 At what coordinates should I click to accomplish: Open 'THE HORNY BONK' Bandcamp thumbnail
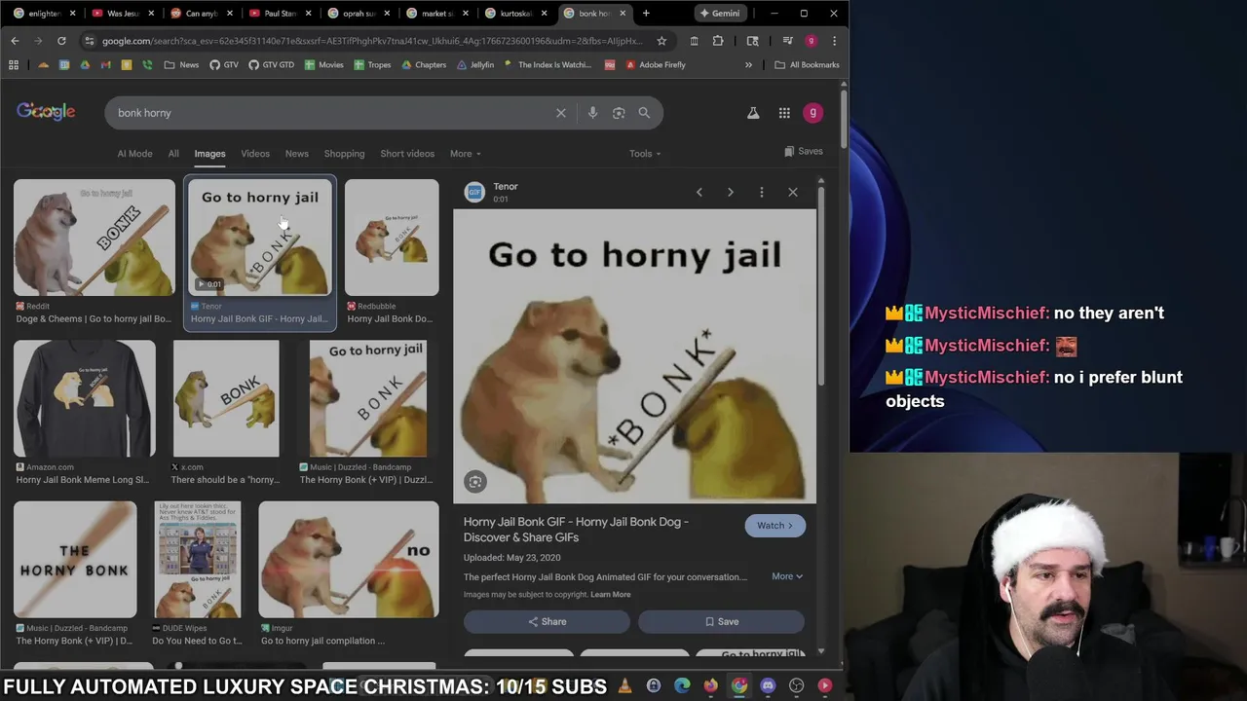pos(75,560)
